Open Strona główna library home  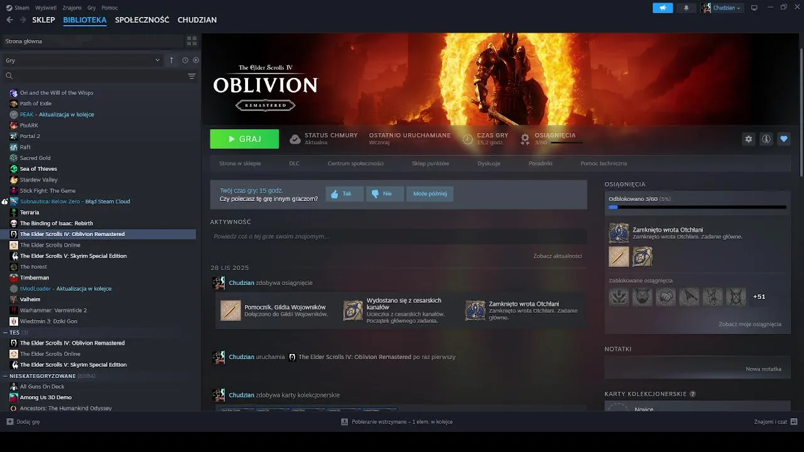(x=92, y=41)
